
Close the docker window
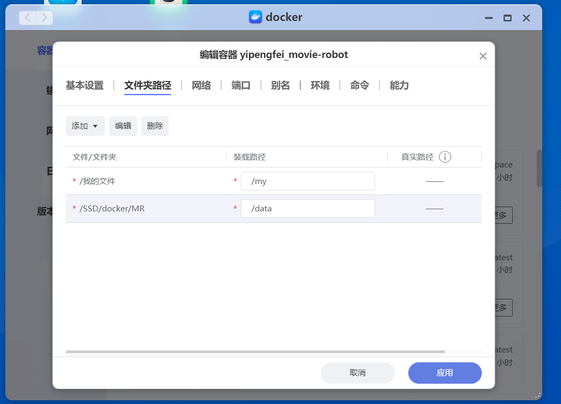point(526,18)
